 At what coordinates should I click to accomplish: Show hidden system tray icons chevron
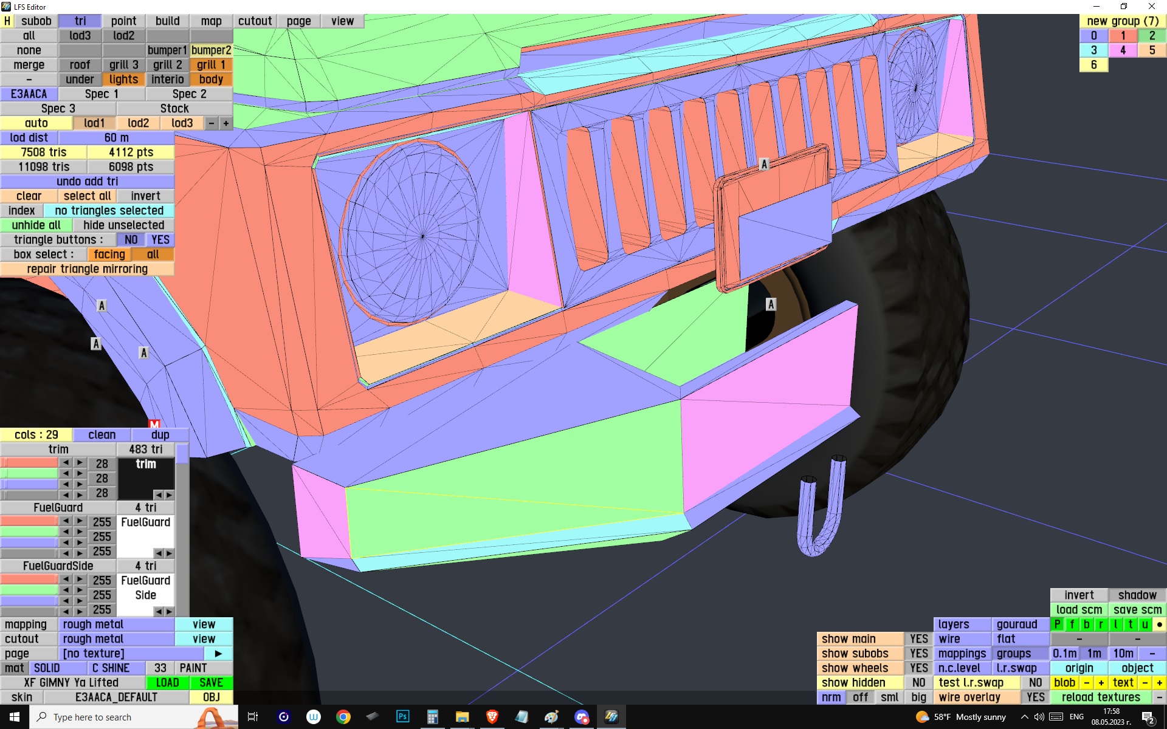coord(1024,717)
